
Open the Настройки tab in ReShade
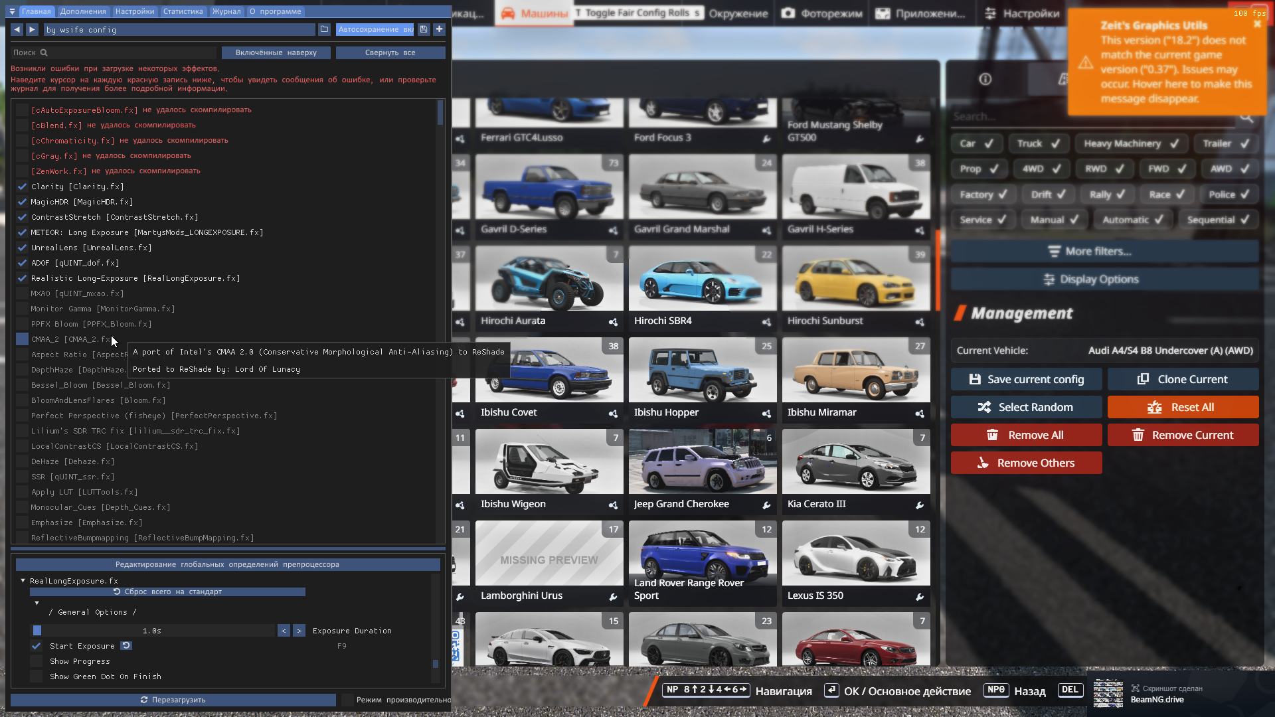coord(135,11)
